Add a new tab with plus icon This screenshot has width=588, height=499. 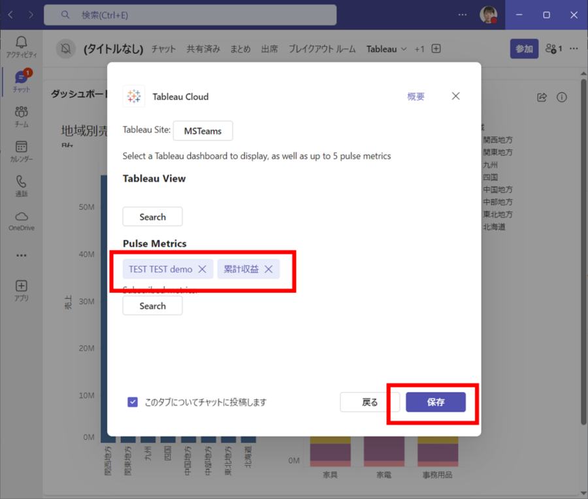(436, 49)
